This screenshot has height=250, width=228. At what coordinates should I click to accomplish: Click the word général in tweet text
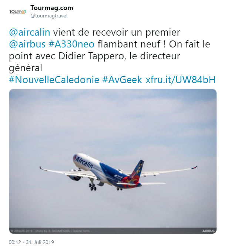[x=26, y=68]
